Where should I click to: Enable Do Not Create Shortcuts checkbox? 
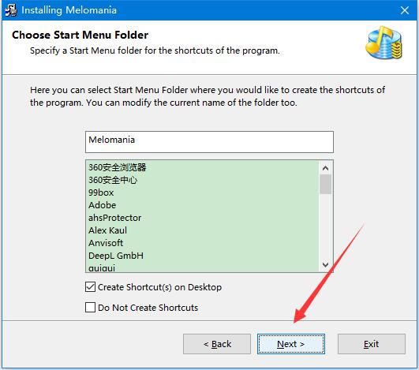pyautogui.click(x=90, y=308)
